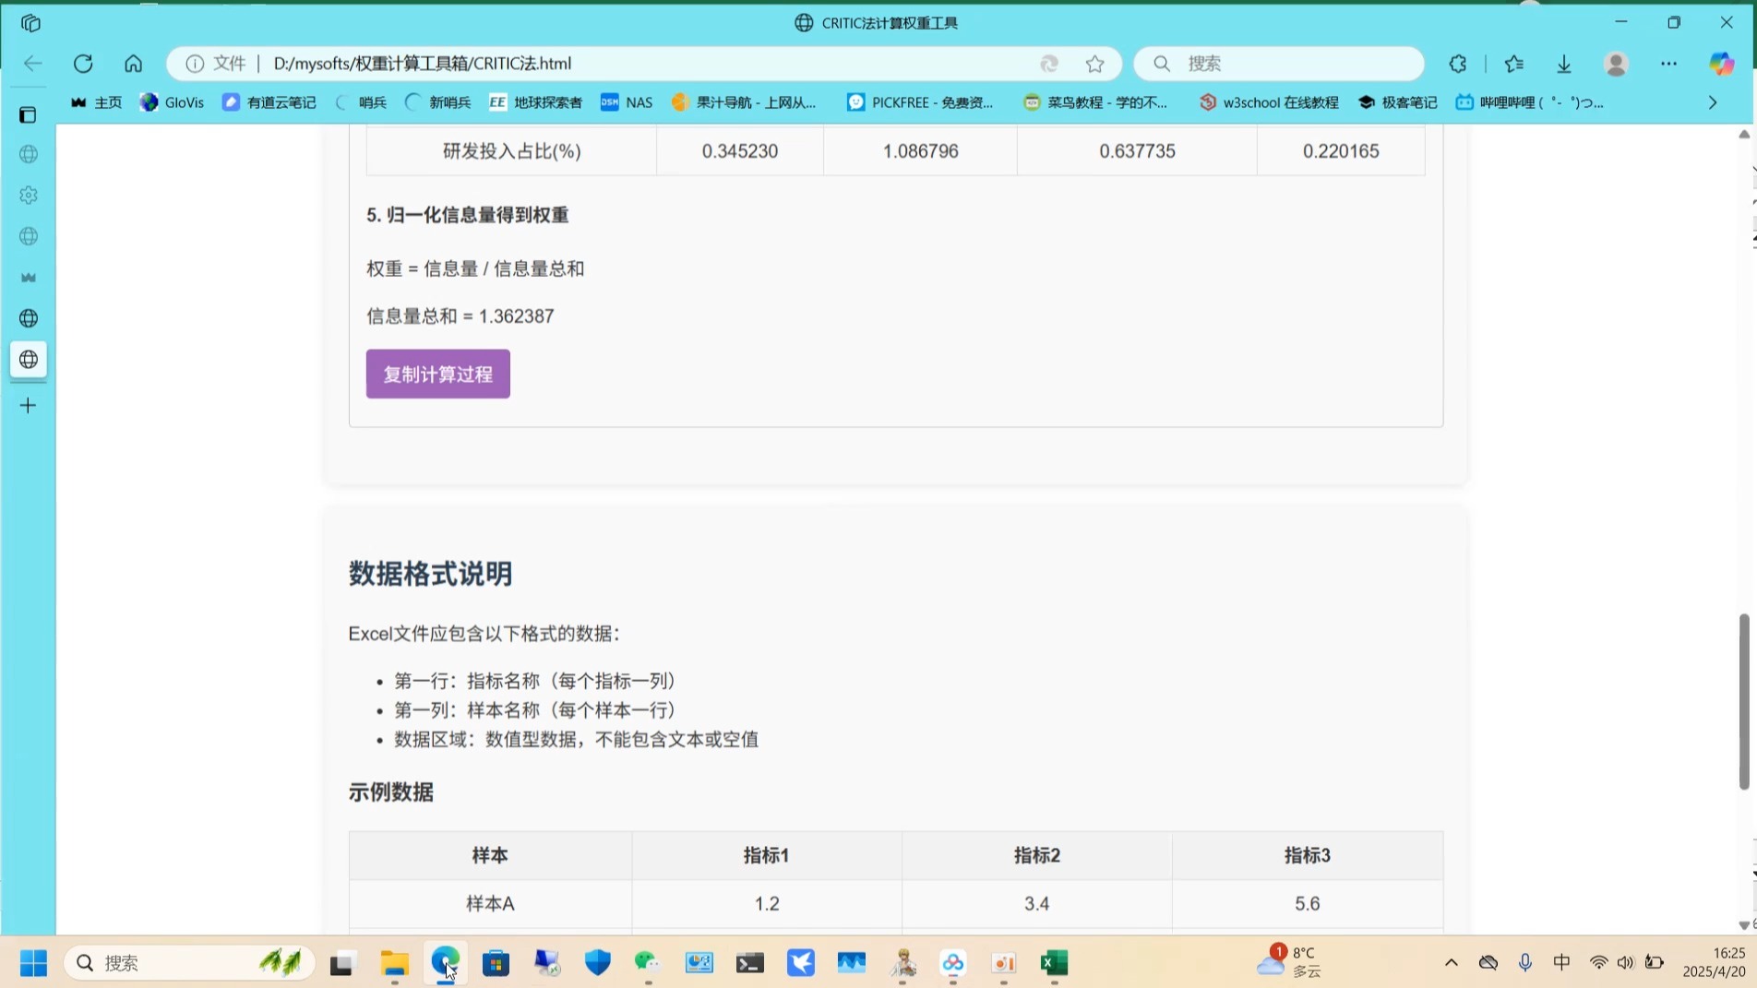This screenshot has height=988, width=1757.
Task: Open the Extensions puzzle icon
Action: pos(1458,64)
